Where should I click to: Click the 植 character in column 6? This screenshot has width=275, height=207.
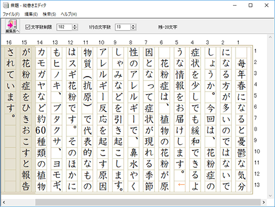click(164, 120)
